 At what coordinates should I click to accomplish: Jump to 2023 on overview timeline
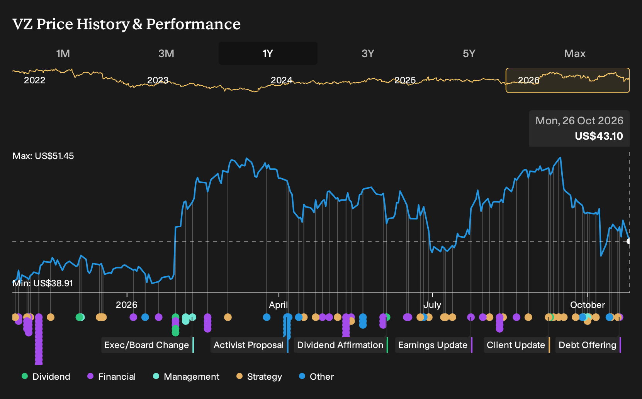[158, 80]
